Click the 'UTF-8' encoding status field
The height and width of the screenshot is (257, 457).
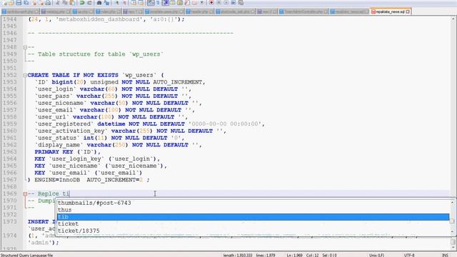[x=409, y=256]
